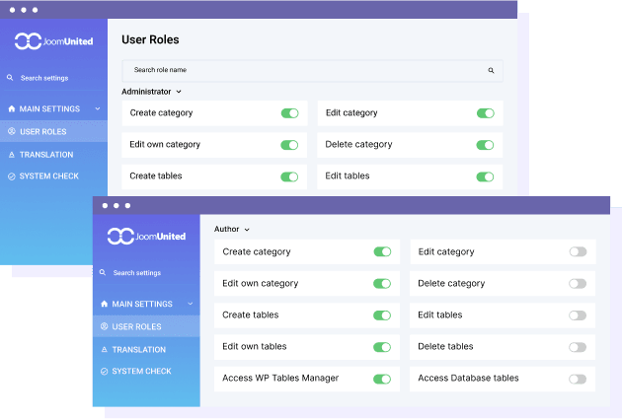Click Main Settings in back window sidebar

point(49,108)
